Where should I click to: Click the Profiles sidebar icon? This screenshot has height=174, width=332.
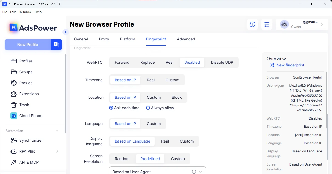pos(14,61)
